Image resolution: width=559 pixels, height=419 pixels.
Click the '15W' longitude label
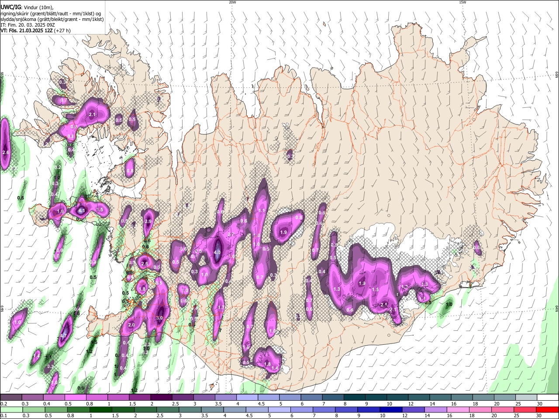[x=462, y=2]
